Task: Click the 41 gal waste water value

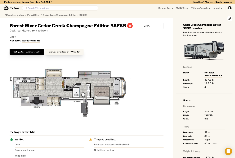Action: [x=207, y=140]
